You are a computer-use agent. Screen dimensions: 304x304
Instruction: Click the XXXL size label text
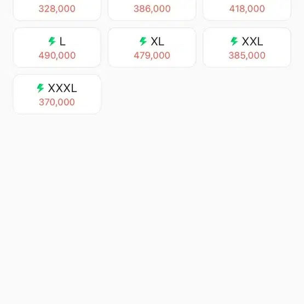click(x=62, y=88)
